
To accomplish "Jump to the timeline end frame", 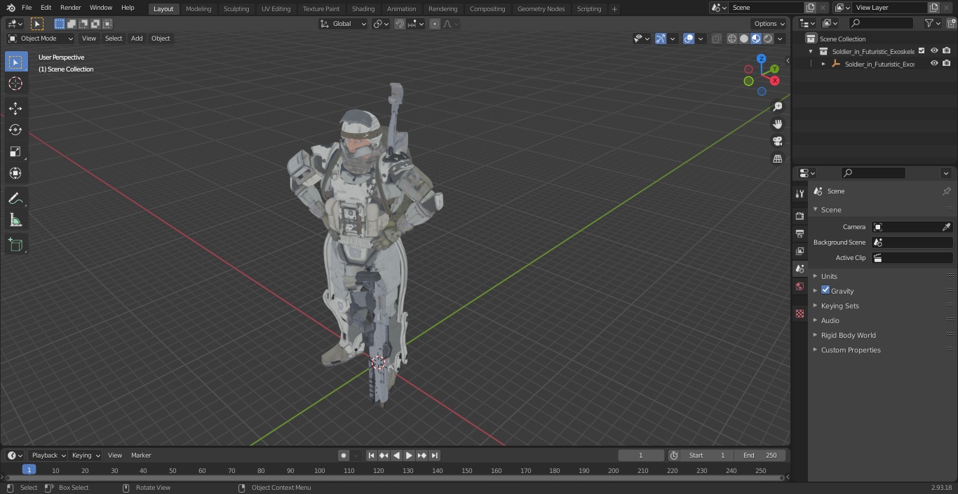I will pyautogui.click(x=434, y=455).
